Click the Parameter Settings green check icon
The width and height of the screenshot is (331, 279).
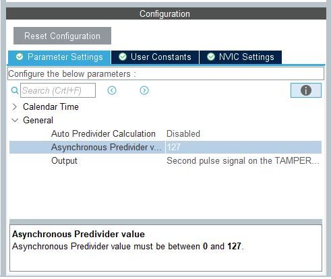point(20,57)
